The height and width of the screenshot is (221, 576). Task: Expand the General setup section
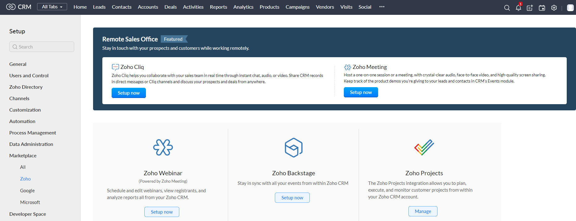click(18, 64)
